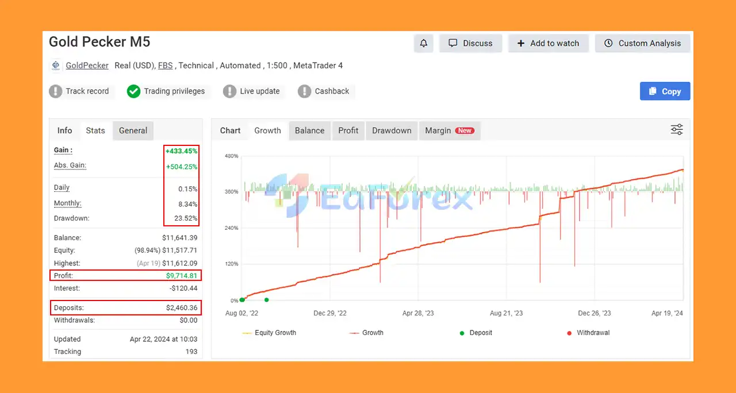Click the Add to watch button

coord(548,43)
